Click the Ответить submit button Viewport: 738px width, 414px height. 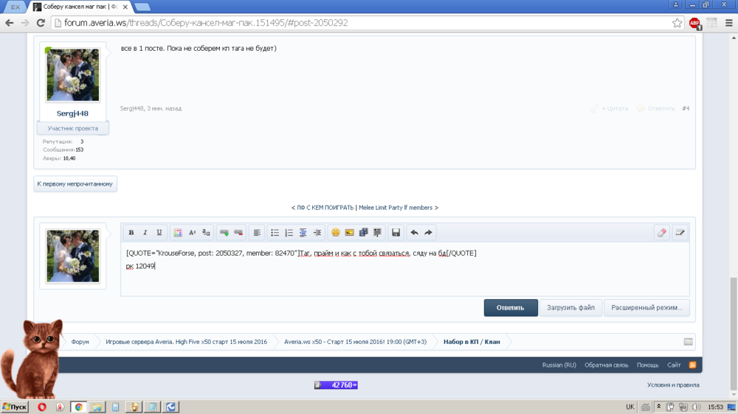(x=511, y=308)
